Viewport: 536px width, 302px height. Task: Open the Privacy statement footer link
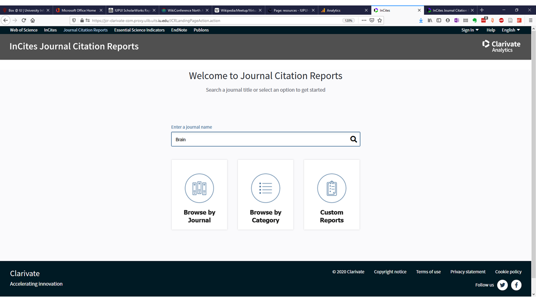(468, 272)
